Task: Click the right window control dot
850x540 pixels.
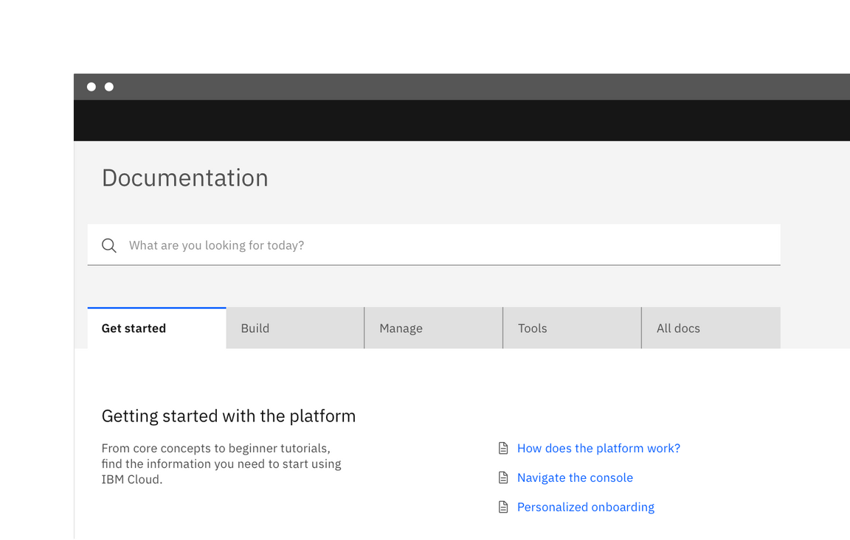Action: [x=108, y=86]
